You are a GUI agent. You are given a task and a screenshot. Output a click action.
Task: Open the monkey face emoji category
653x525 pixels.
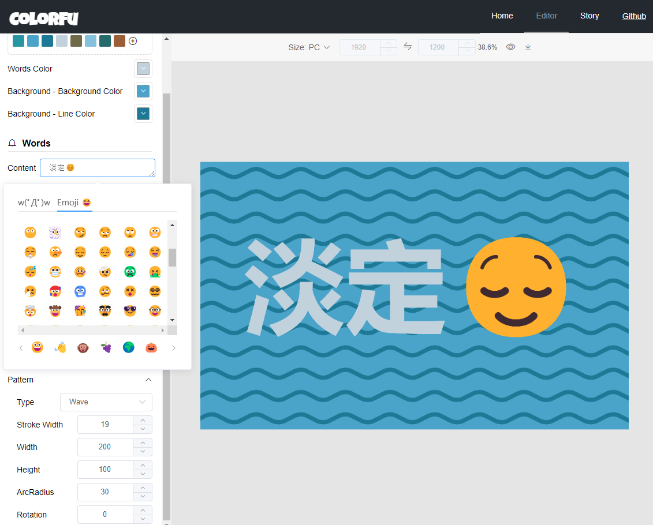(x=83, y=347)
